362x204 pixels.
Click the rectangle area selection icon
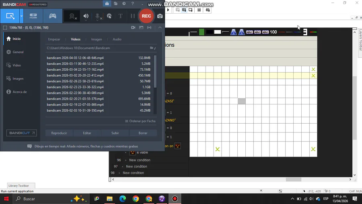coord(5,28)
